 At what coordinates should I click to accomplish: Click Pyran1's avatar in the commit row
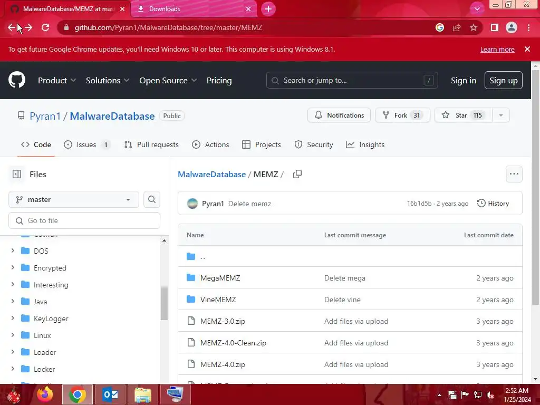(192, 204)
